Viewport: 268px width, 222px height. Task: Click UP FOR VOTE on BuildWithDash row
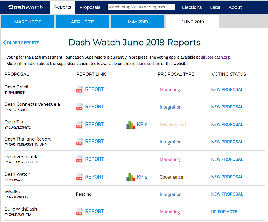pos(224,212)
